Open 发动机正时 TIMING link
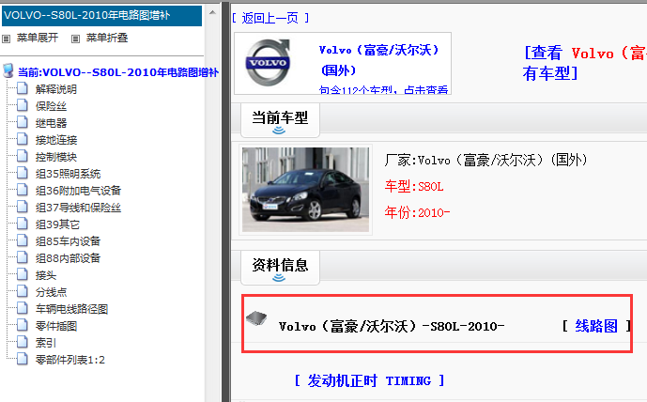 [369, 380]
